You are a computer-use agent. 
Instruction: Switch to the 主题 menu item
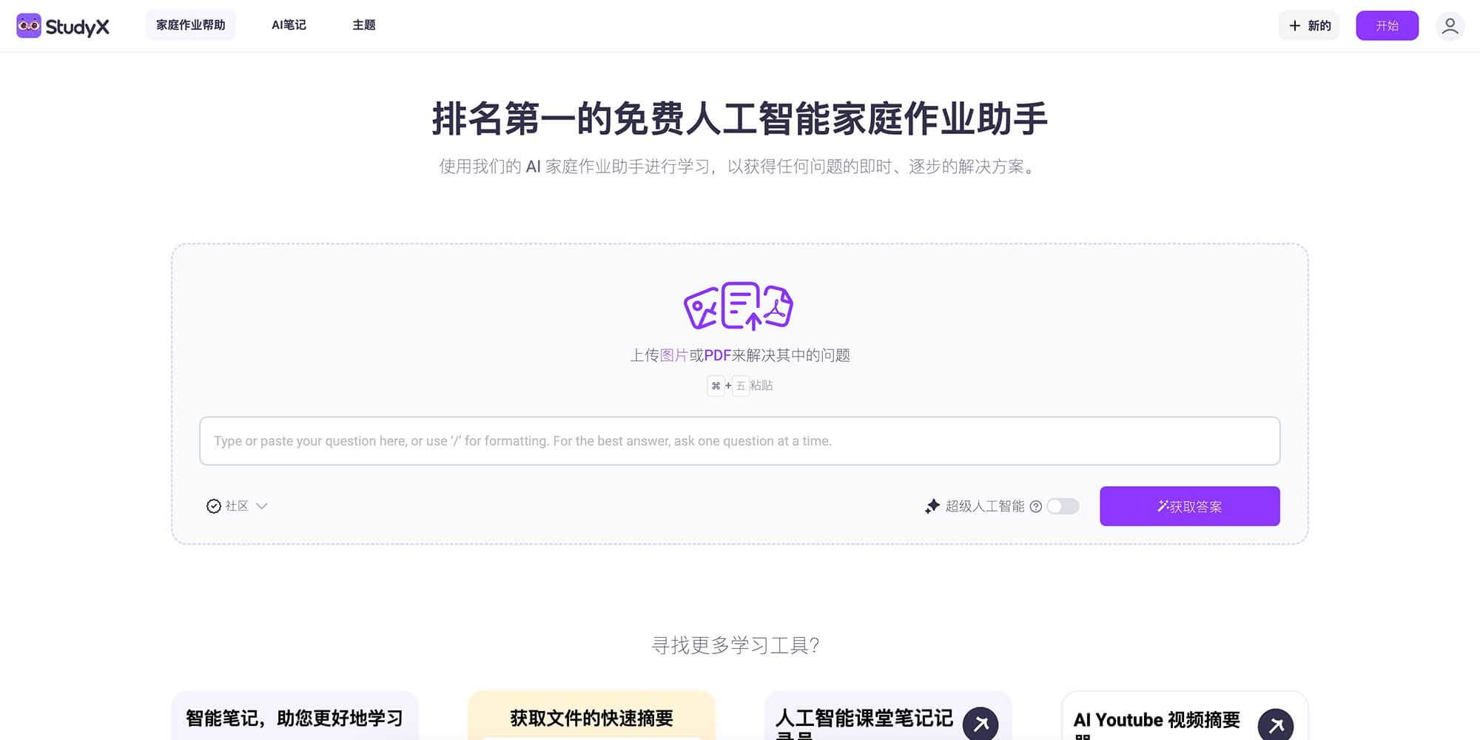click(364, 24)
